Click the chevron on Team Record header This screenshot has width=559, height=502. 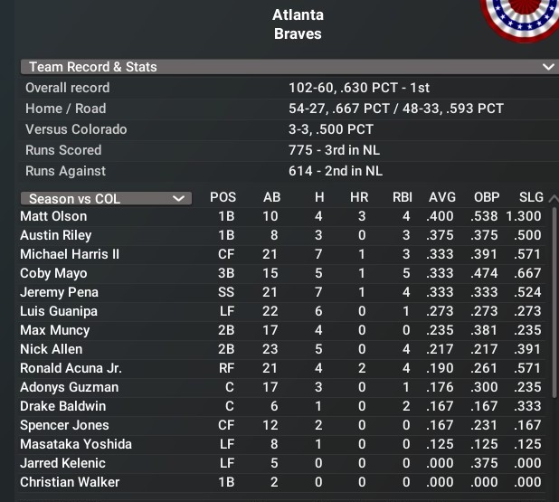click(547, 67)
